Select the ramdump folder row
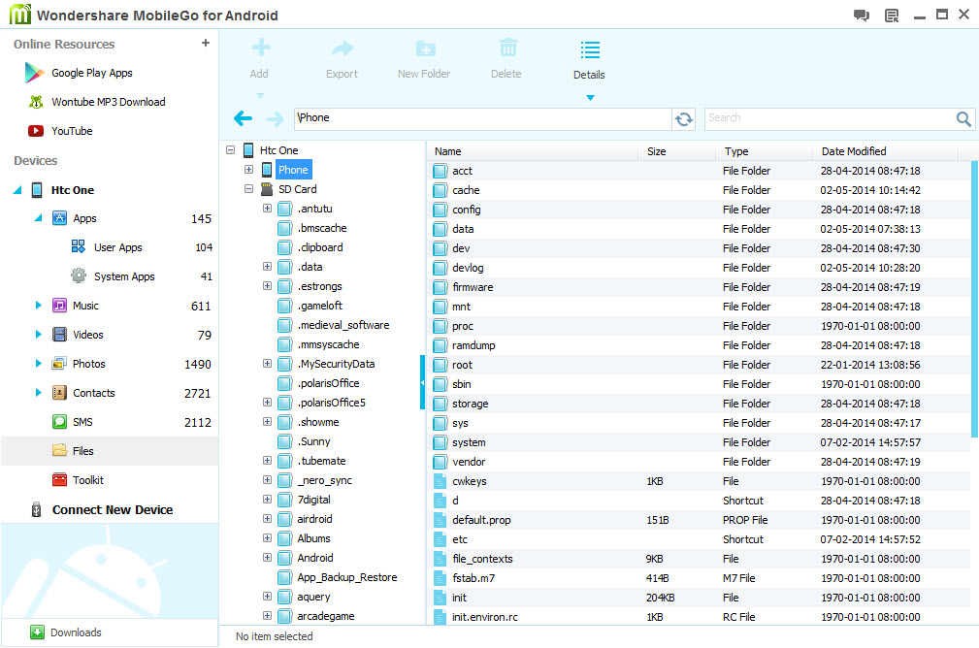This screenshot has width=979, height=648. click(x=700, y=345)
